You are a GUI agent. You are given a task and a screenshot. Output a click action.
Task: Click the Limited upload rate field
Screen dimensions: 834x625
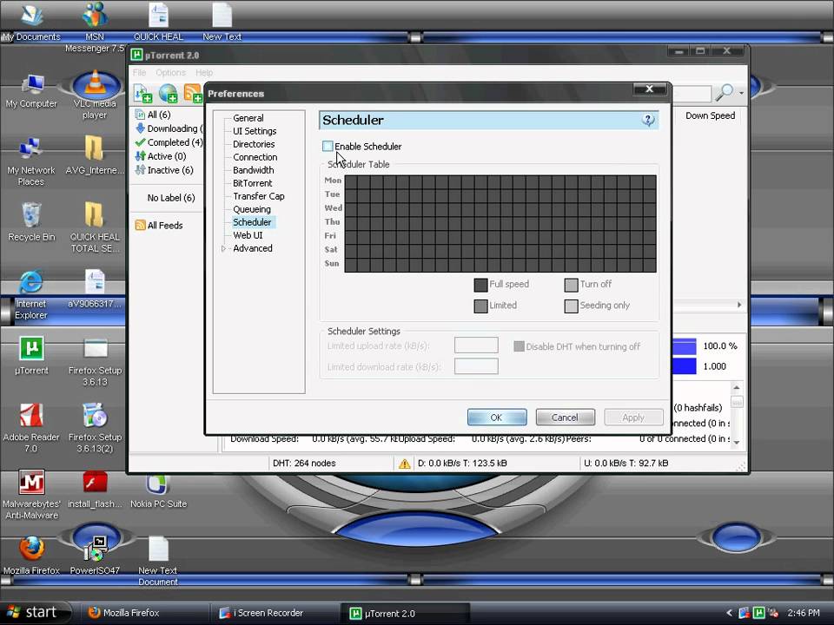click(476, 345)
